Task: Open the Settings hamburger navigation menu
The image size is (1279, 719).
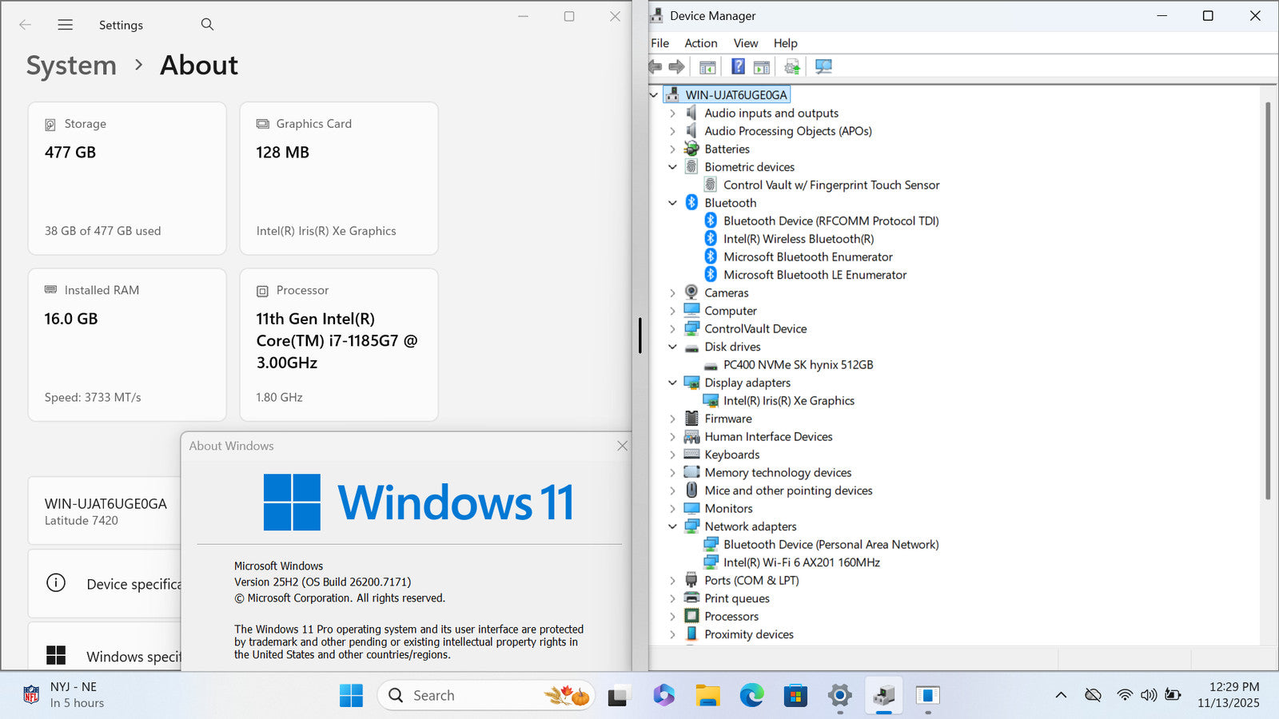Action: click(66, 25)
